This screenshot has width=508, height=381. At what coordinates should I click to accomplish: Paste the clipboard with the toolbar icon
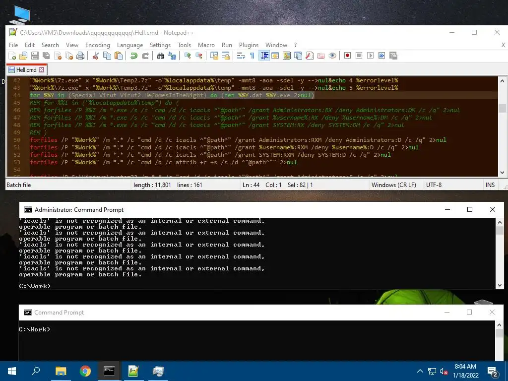pyautogui.click(x=119, y=56)
